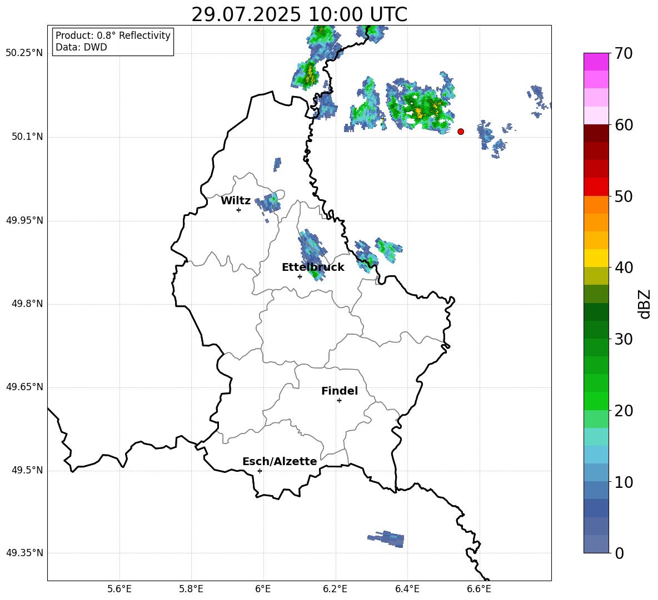Click the dBZ colorbar label
658x600 pixels.
click(645, 304)
